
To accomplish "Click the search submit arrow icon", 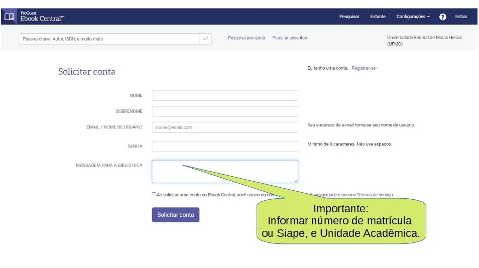I will pos(205,39).
